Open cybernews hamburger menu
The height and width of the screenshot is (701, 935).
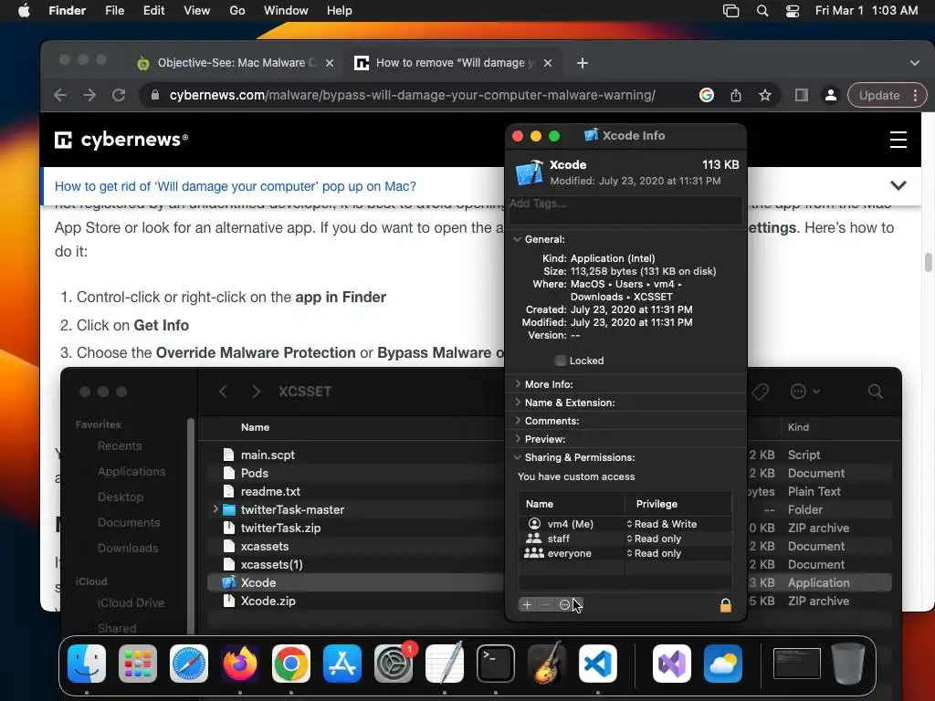tap(898, 140)
